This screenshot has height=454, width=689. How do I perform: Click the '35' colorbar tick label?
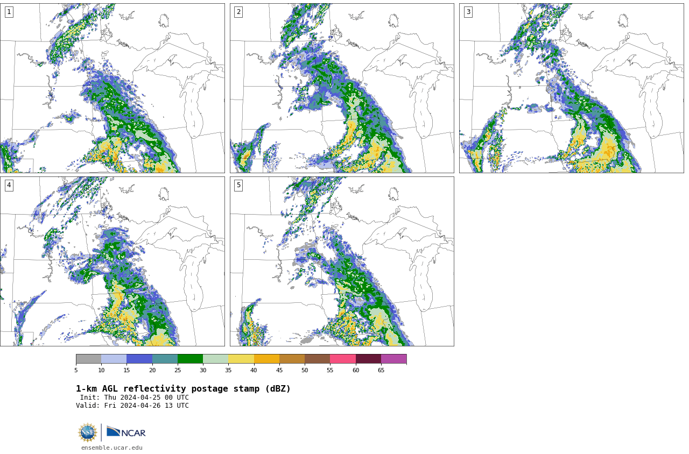228,370
